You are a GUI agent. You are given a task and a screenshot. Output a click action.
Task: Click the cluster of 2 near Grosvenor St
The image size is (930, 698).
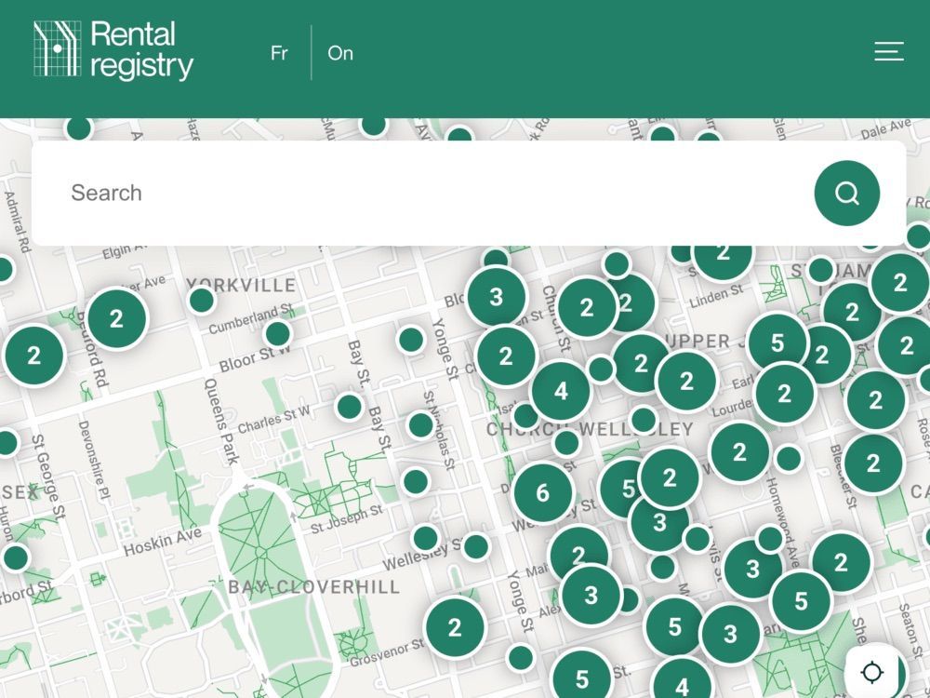(455, 626)
